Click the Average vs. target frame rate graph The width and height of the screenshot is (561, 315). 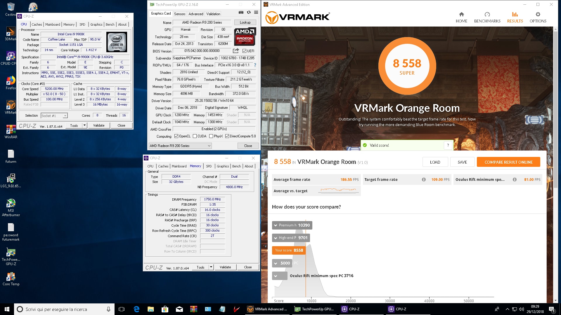pyautogui.click(x=338, y=190)
